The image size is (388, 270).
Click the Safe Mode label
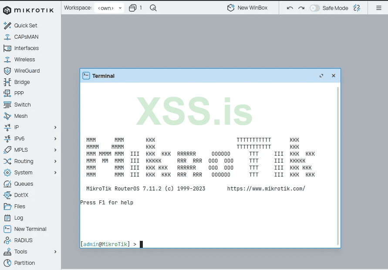click(x=335, y=8)
